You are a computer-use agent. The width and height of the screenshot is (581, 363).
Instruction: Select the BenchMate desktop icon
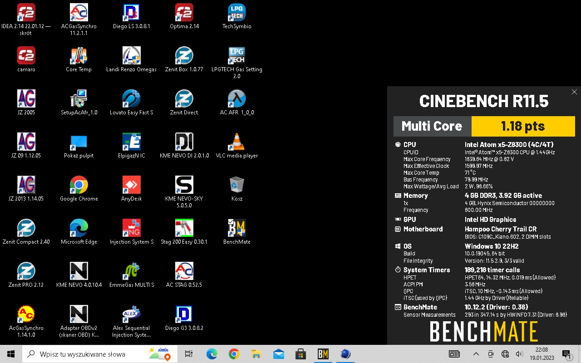tap(236, 228)
